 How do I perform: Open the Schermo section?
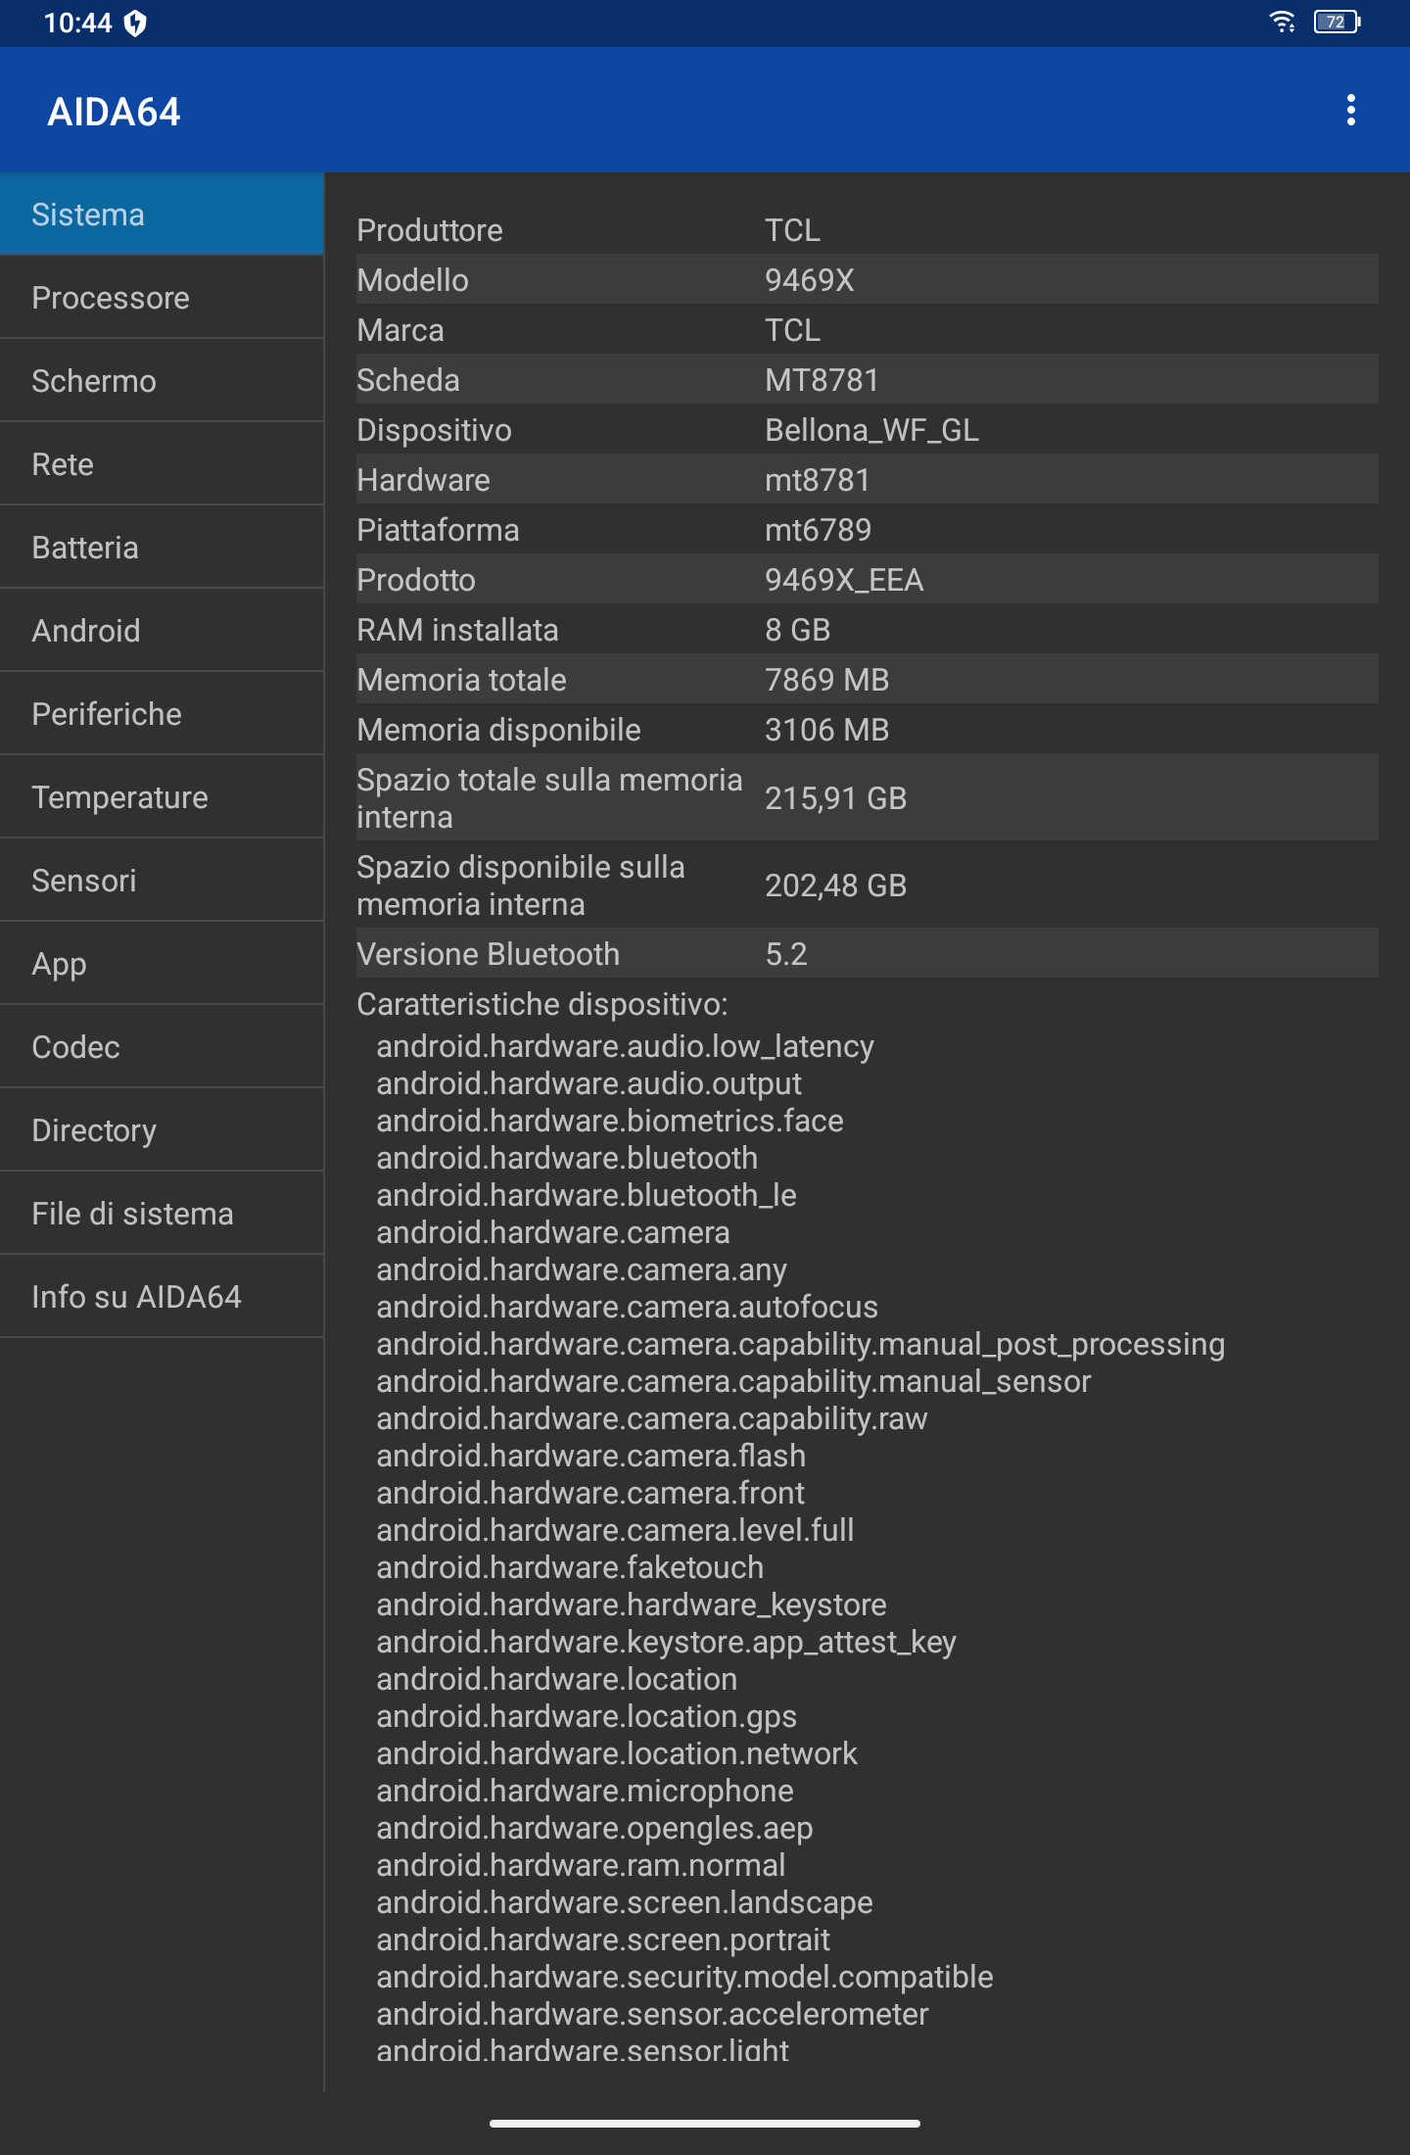click(162, 381)
